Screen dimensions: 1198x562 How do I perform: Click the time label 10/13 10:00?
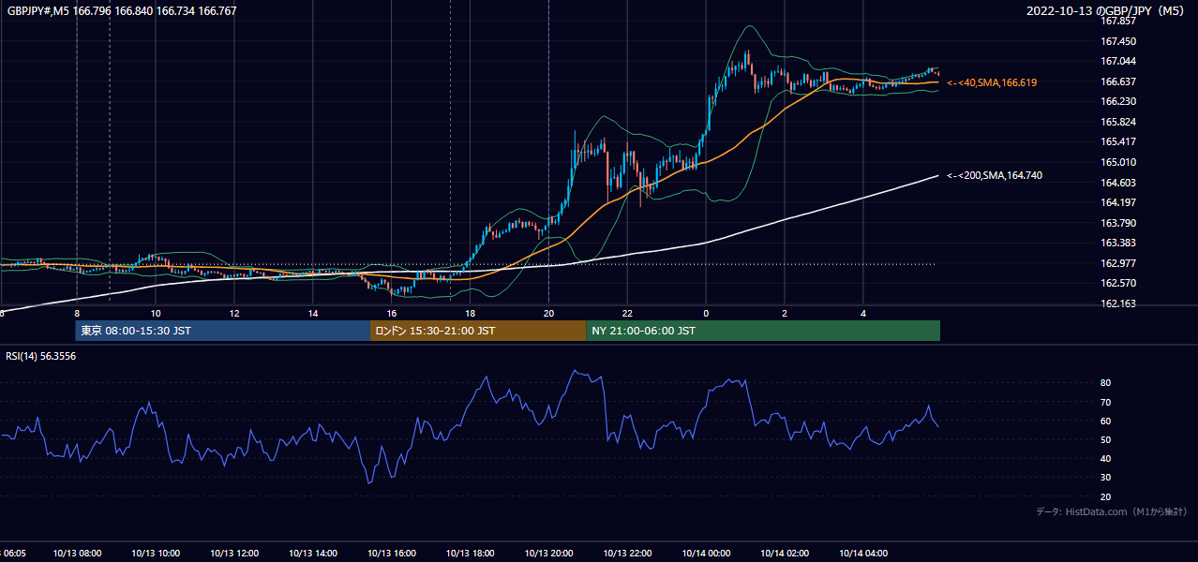pos(155,554)
